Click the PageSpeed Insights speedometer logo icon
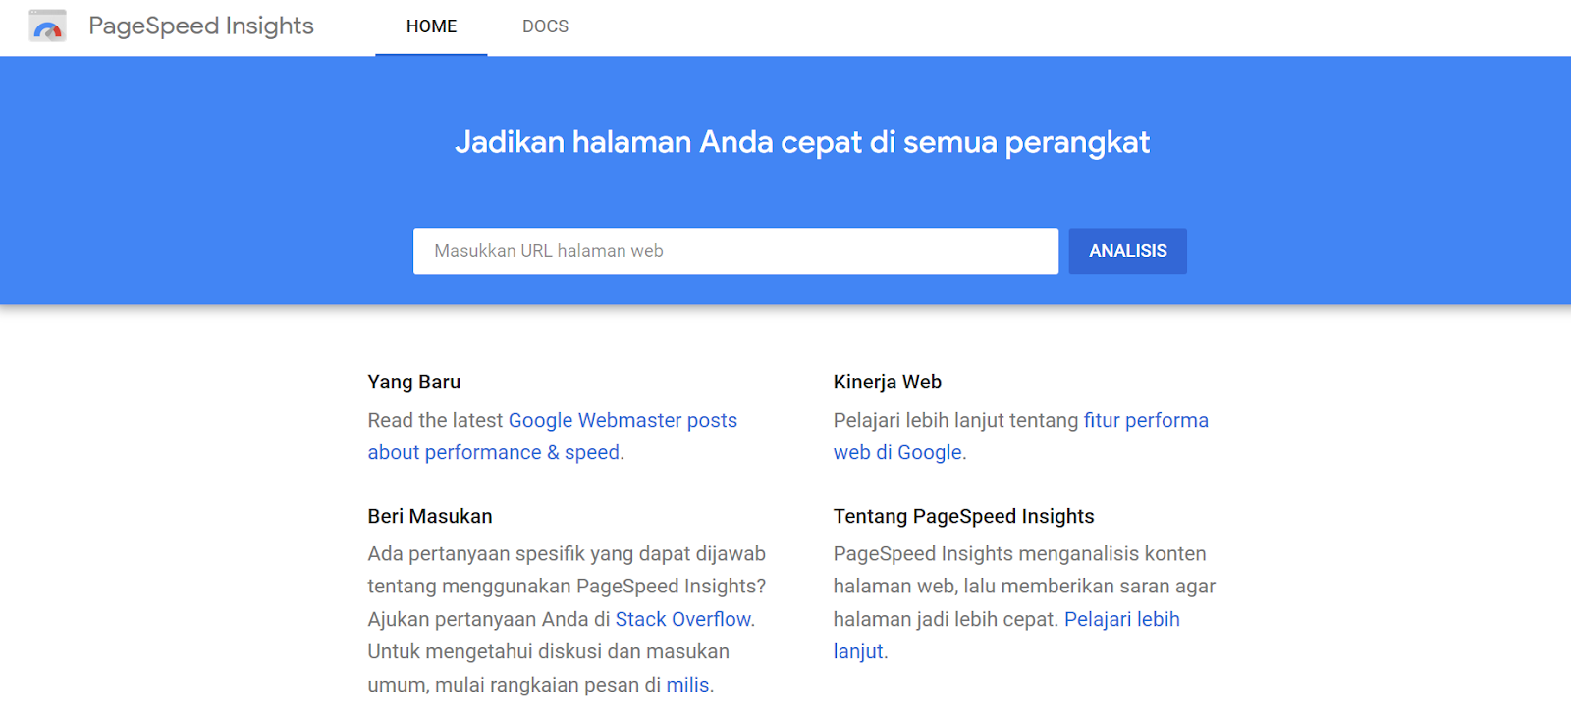This screenshot has height=718, width=1571. pyautogui.click(x=47, y=26)
